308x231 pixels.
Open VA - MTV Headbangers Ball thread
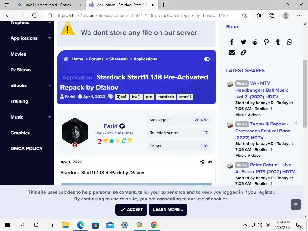(x=261, y=90)
